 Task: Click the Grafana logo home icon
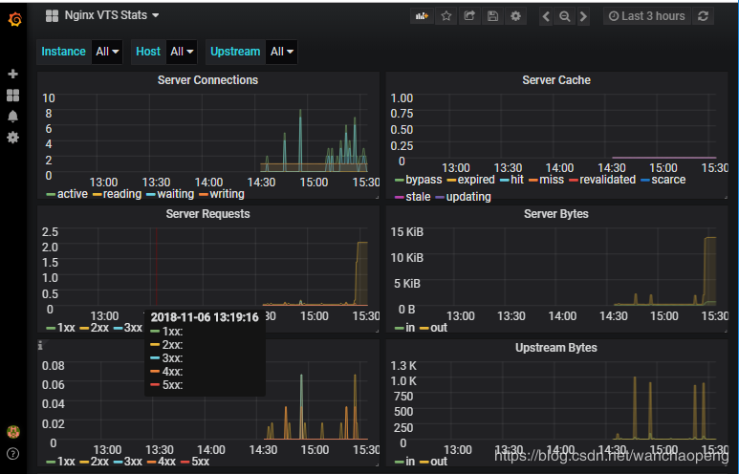coord(14,19)
